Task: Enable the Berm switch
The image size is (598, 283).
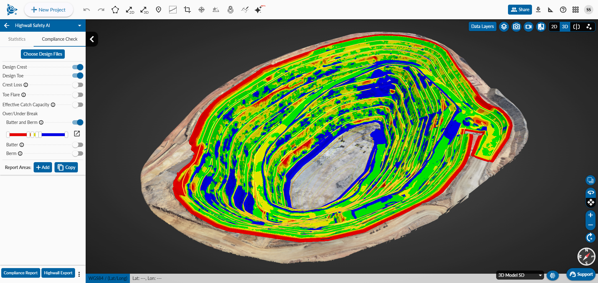Action: (x=78, y=153)
